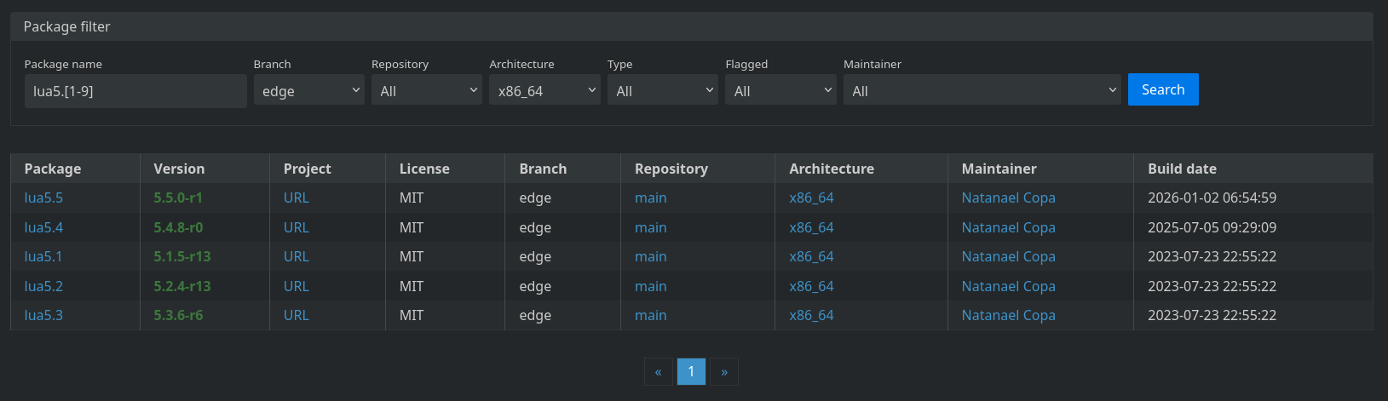
Task: Click version 5.5.0-r1 link
Action: tap(178, 198)
